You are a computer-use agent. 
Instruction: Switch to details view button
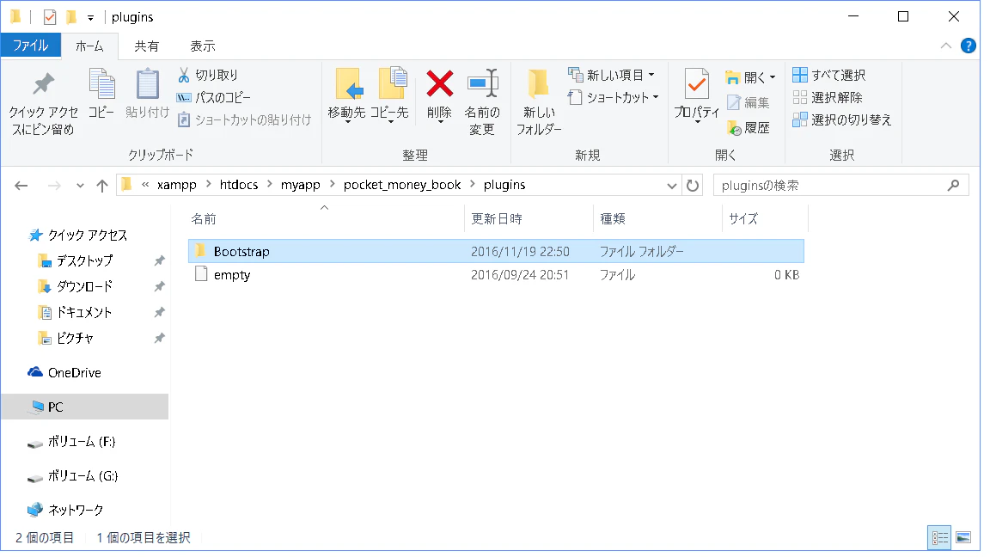pyautogui.click(x=940, y=538)
